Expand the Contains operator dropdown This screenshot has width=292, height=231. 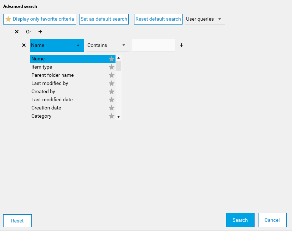108,45
